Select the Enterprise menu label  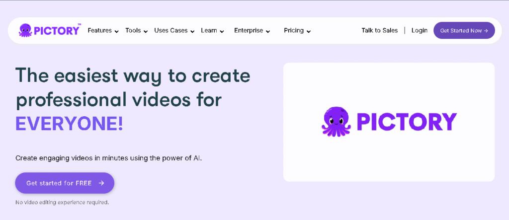pos(249,30)
